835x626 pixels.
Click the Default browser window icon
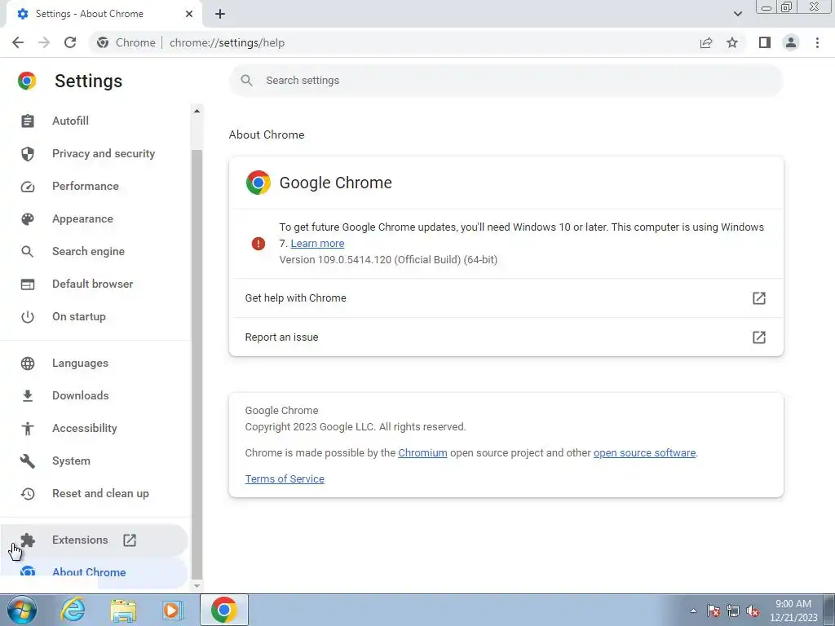click(28, 284)
